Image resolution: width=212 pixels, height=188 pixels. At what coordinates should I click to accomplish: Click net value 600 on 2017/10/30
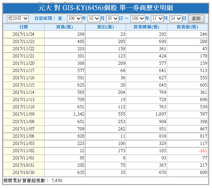pyautogui.click(x=203, y=173)
